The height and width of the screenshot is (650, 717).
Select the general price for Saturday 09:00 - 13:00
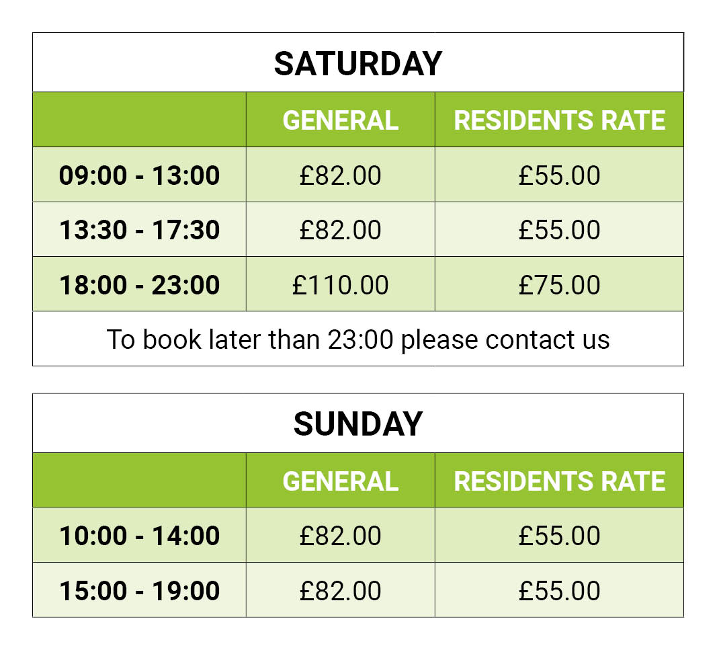pyautogui.click(x=340, y=175)
